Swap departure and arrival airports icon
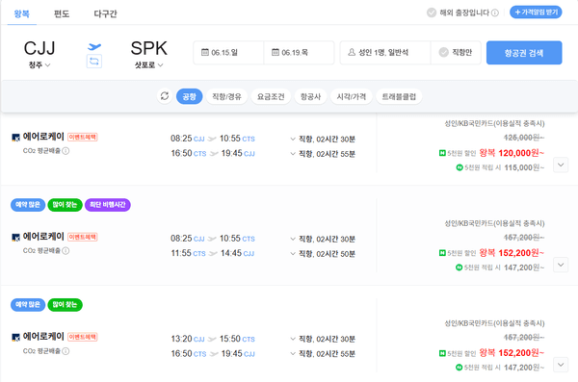The image size is (578, 382). pos(94,62)
